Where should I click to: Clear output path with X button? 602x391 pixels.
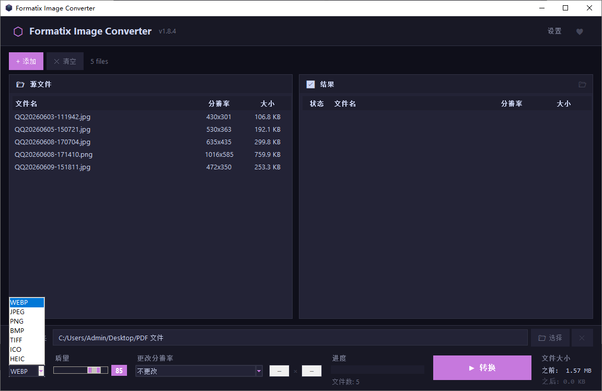point(582,338)
